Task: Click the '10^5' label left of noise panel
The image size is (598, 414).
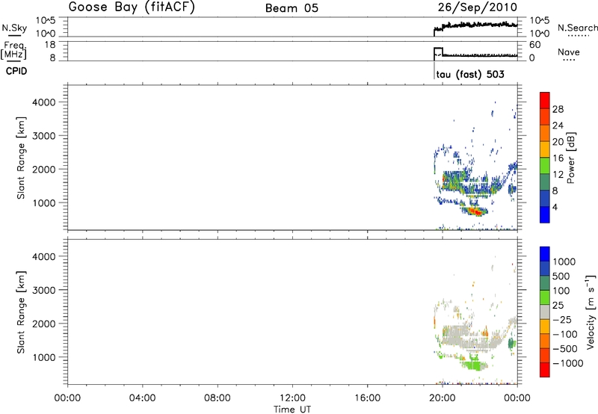Action: click(46, 21)
